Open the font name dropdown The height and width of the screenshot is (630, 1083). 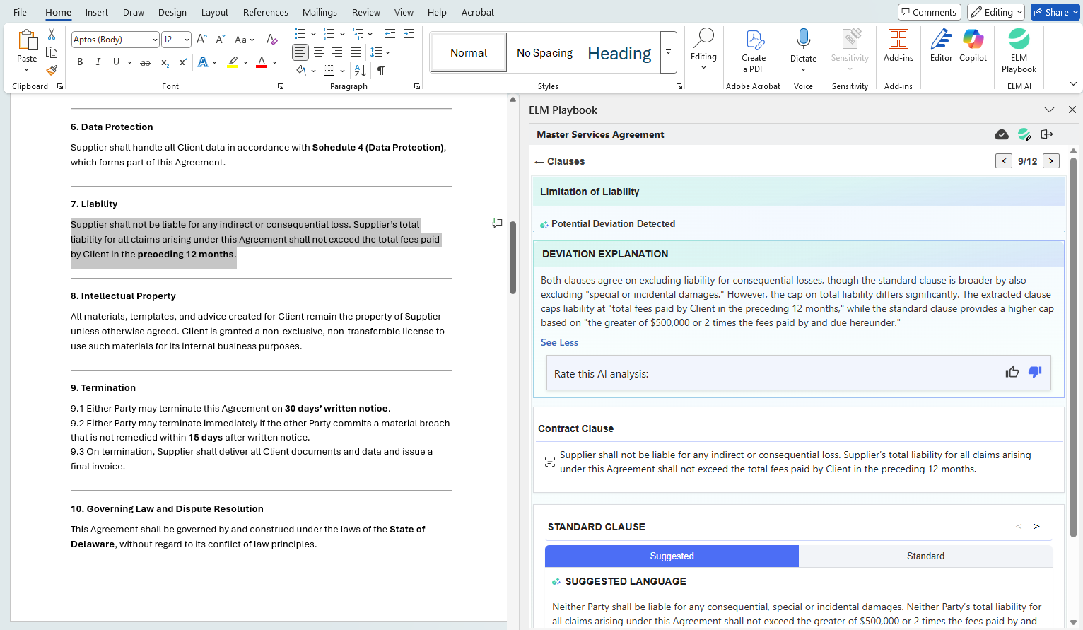155,40
